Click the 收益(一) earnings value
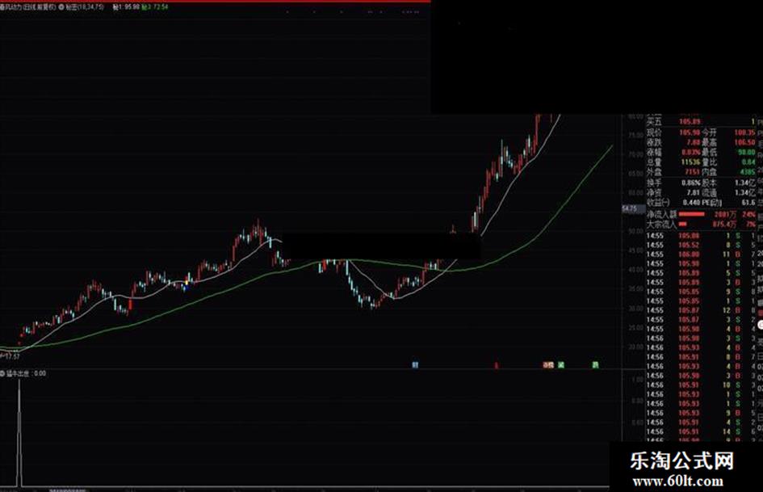This screenshot has height=492, width=763. pos(691,203)
